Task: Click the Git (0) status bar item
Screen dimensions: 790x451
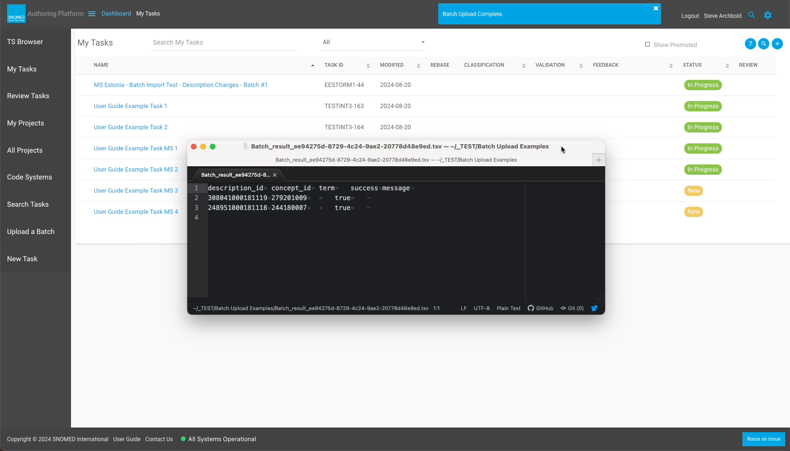Action: pyautogui.click(x=572, y=309)
